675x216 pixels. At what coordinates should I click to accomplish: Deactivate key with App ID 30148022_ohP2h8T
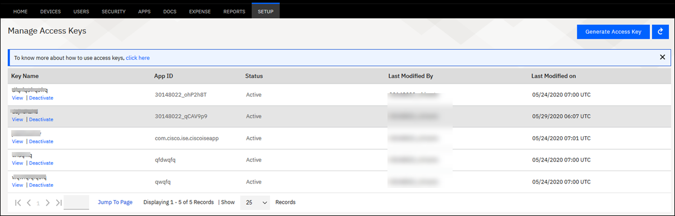(41, 98)
